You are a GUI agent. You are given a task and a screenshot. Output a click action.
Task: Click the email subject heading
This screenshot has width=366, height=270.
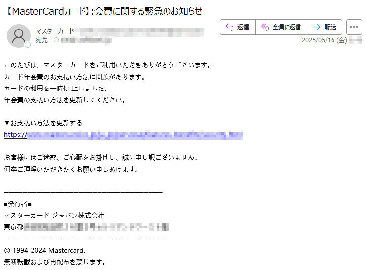tap(103, 11)
